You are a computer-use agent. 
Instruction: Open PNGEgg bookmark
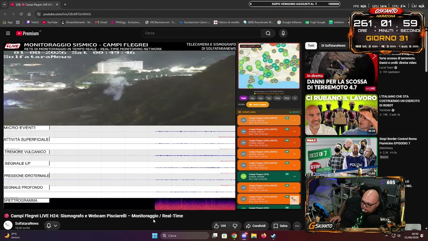(x=125, y=22)
